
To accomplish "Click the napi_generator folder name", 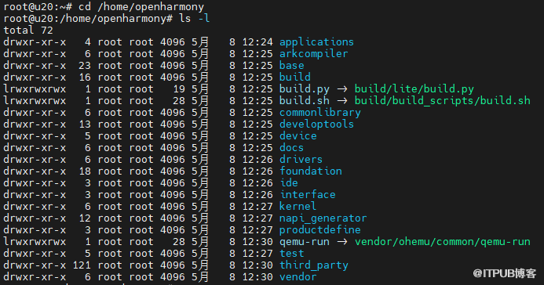I will point(323,218).
